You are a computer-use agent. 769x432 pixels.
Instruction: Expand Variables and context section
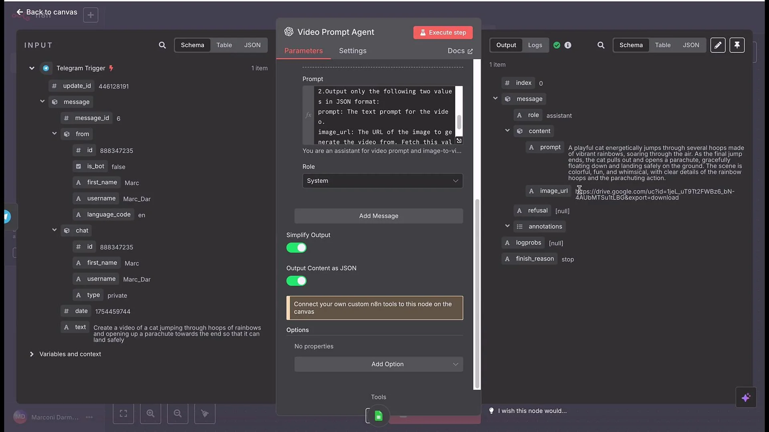(x=32, y=354)
